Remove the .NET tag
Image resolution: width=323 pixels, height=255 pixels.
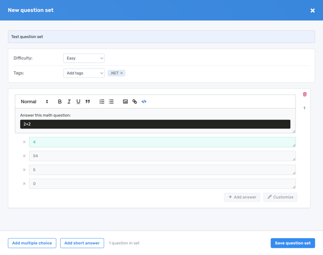point(121,73)
